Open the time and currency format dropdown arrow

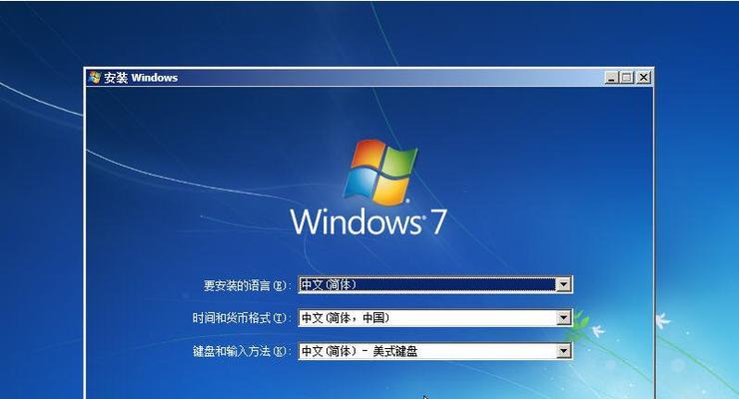point(563,318)
